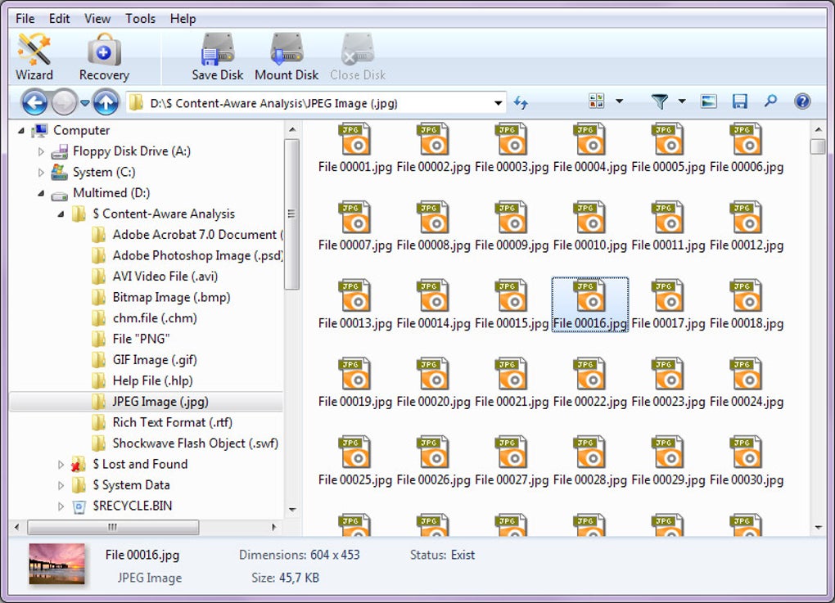Viewport: 835px width, 603px height.
Task: Click the tree vertical scrollbar thumb
Action: (291, 214)
